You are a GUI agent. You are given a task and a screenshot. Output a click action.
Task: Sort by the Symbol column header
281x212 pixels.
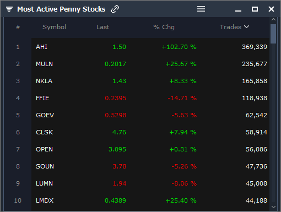click(54, 27)
